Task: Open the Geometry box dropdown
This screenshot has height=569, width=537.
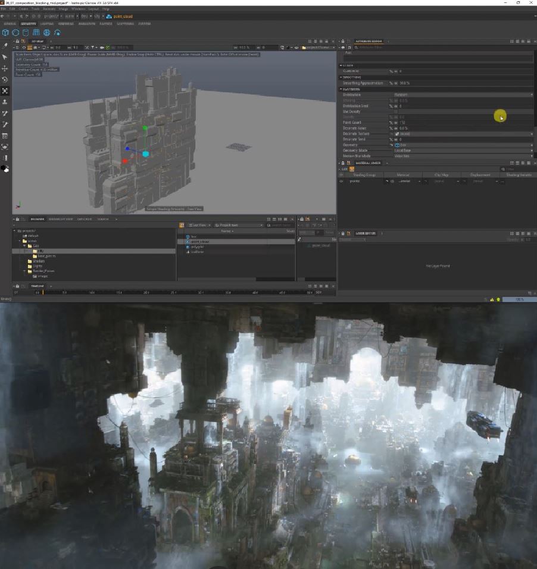Action: (x=463, y=145)
